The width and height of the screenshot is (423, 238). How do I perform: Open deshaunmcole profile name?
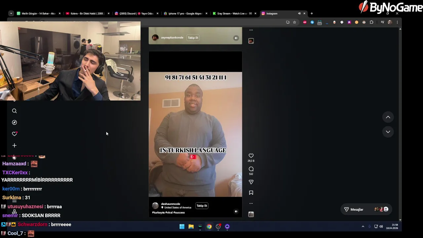click(171, 204)
